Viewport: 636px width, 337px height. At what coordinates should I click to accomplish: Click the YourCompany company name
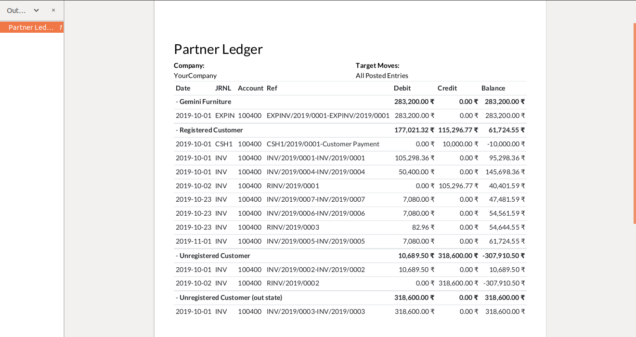[195, 76]
